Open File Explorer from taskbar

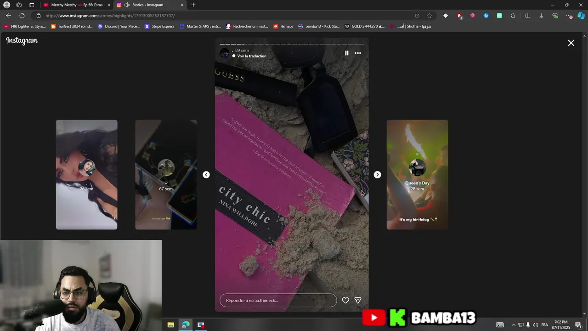171,325
